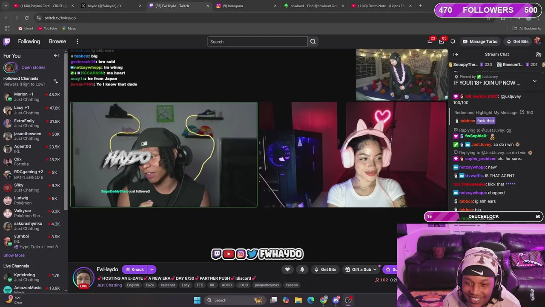The height and width of the screenshot is (307, 545).
Task: Open Task View on the taskbar
Action: point(273,300)
